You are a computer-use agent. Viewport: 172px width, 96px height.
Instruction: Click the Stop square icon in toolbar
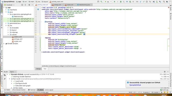133,2
